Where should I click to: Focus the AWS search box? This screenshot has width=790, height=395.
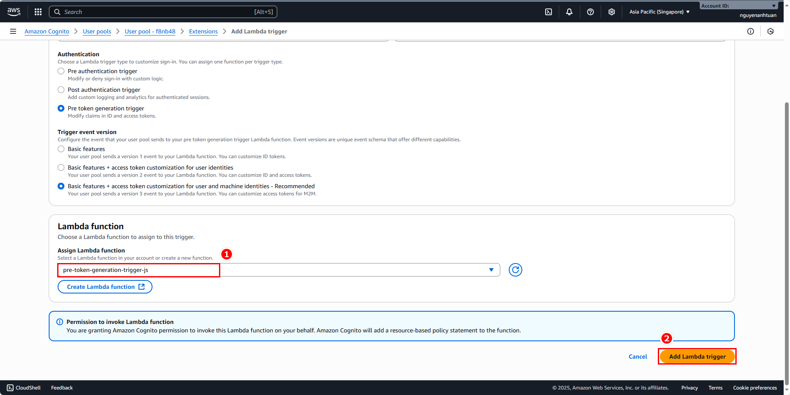(163, 12)
